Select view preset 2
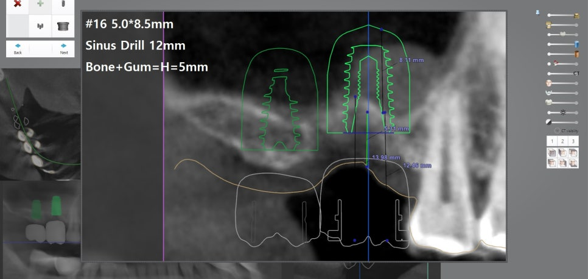Viewport: 588px width, 279px height. pos(562,141)
